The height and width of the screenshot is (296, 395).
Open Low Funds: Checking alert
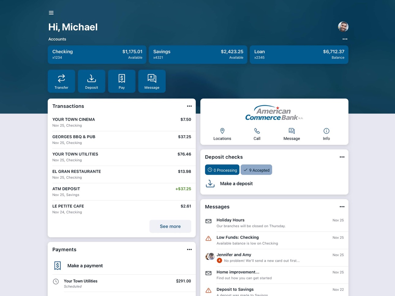point(274,240)
